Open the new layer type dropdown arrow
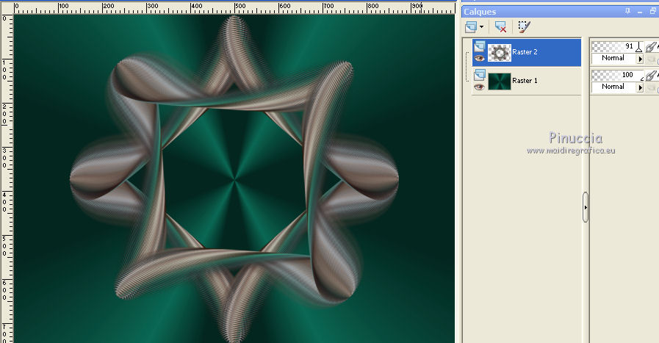 pos(482,27)
